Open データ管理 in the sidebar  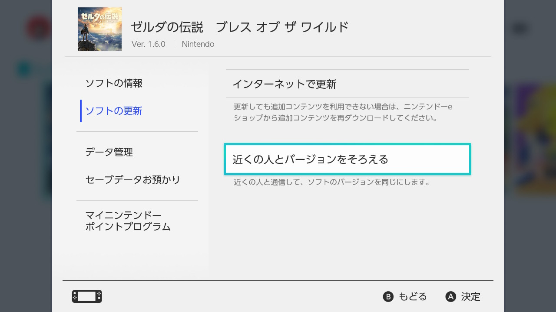click(x=109, y=152)
